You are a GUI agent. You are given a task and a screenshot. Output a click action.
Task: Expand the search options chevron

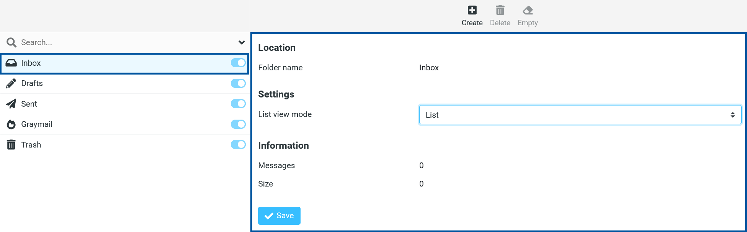(x=242, y=42)
